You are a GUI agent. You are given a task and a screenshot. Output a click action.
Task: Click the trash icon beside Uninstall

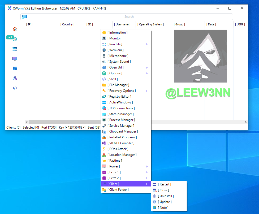click(x=155, y=196)
